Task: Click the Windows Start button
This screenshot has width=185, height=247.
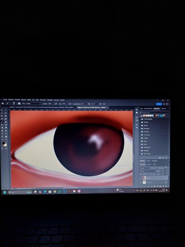Action: 5,192
